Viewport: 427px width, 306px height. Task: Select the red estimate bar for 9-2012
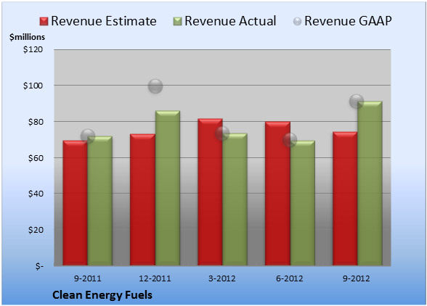point(345,199)
